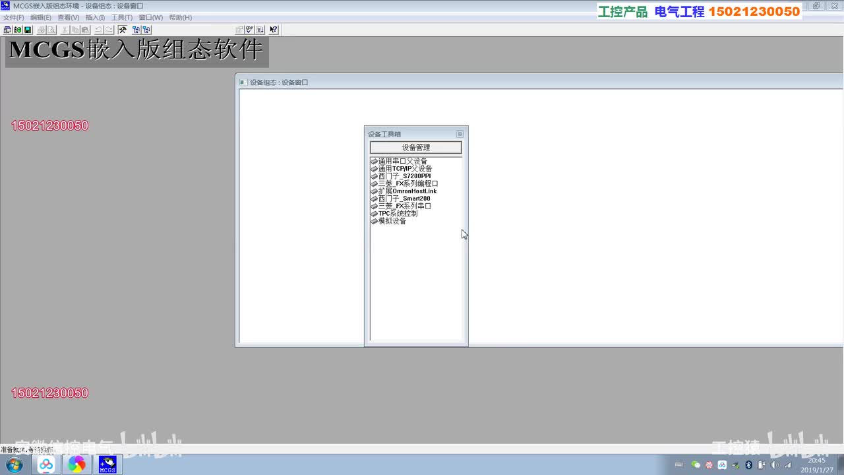This screenshot has height=475, width=844.
Task: Open the 插入(I) menu
Action: (x=96, y=18)
